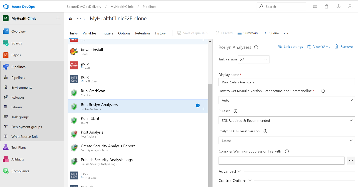Click the Repos icon in sidebar

[6, 55]
